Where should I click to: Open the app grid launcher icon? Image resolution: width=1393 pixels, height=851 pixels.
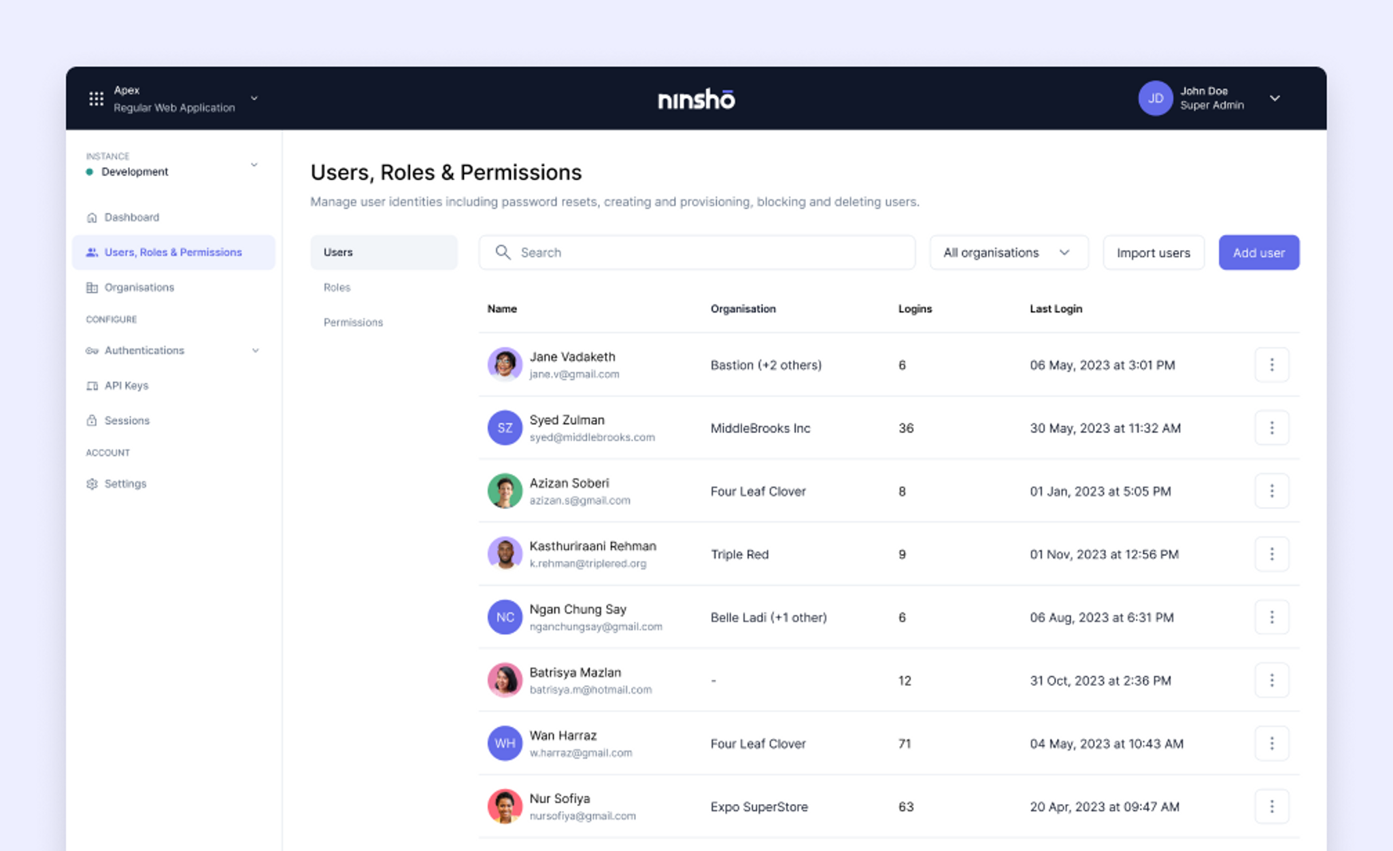click(x=96, y=99)
